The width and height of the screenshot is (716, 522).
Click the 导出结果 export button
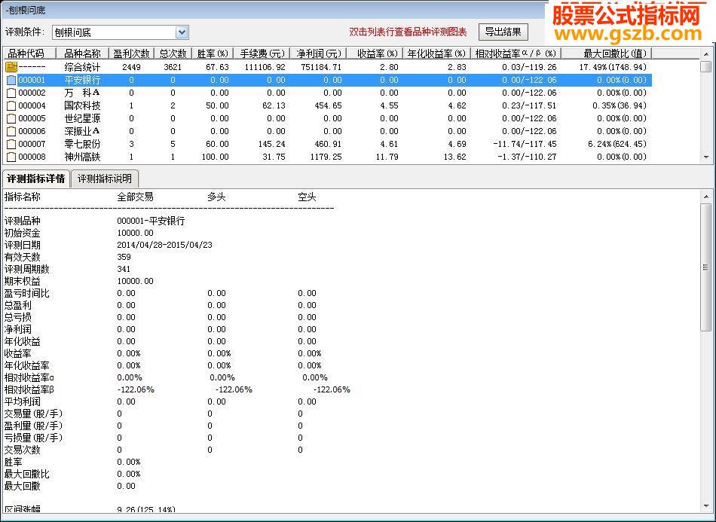(x=503, y=32)
